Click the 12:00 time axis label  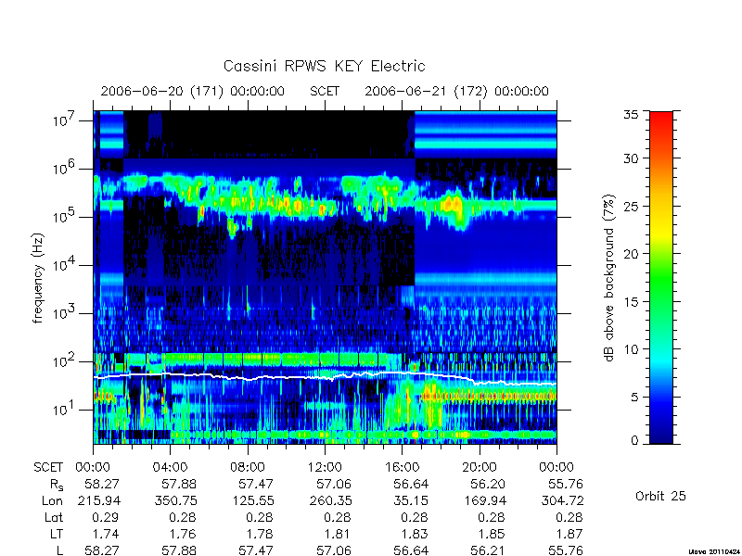point(325,468)
